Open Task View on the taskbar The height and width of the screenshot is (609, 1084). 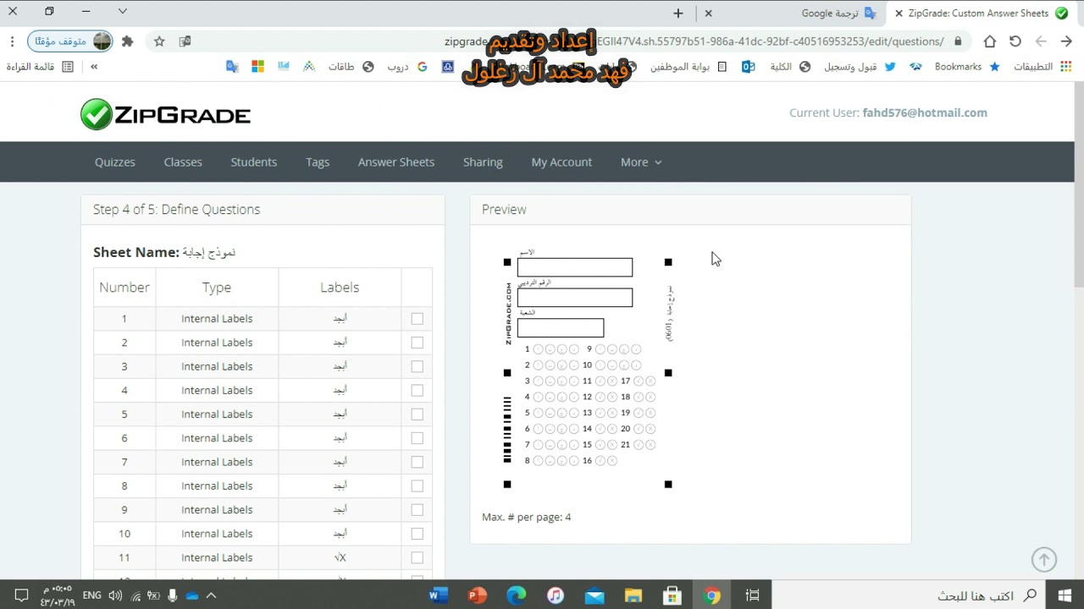[x=752, y=595]
